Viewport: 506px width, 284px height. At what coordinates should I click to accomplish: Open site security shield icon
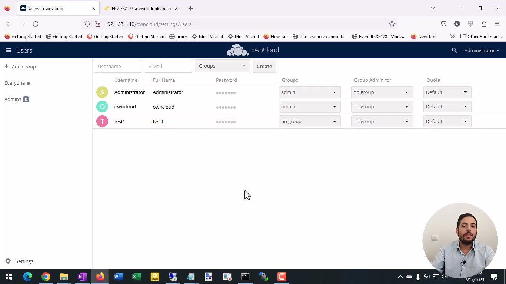pos(87,24)
